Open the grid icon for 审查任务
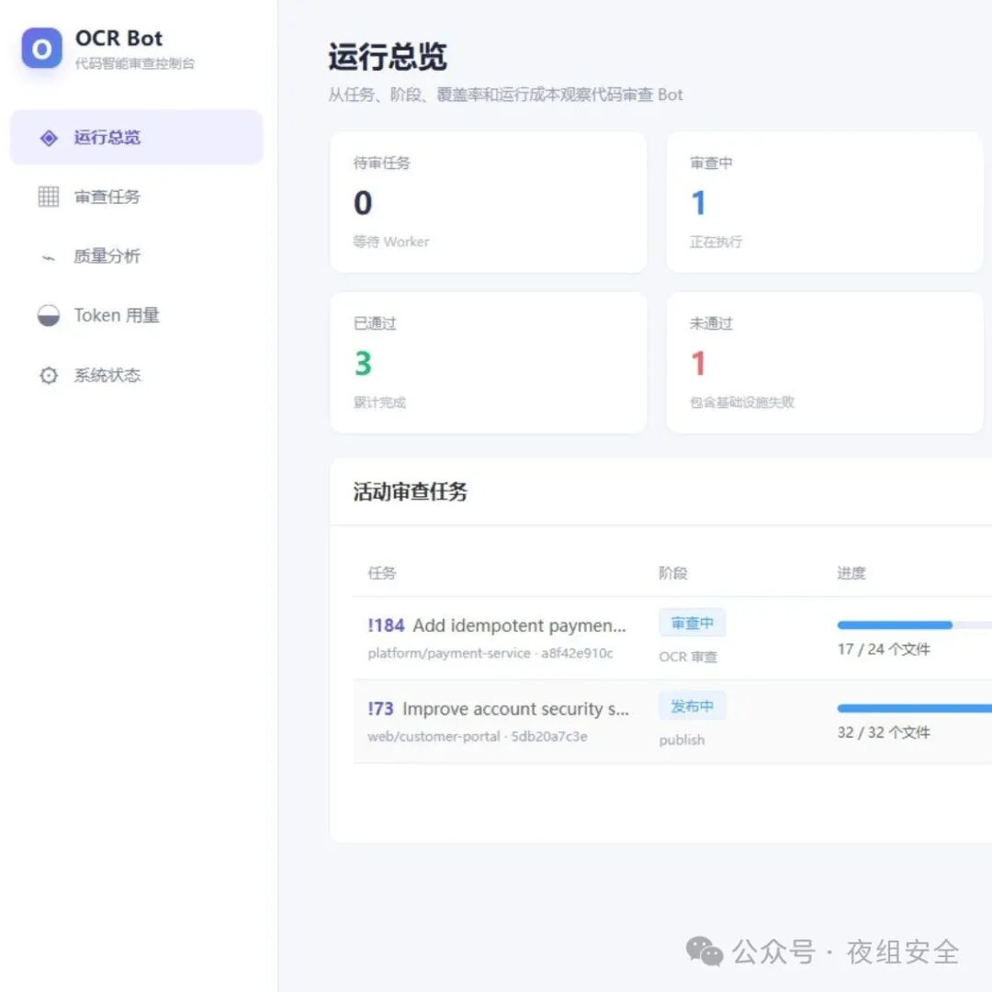 coord(49,197)
